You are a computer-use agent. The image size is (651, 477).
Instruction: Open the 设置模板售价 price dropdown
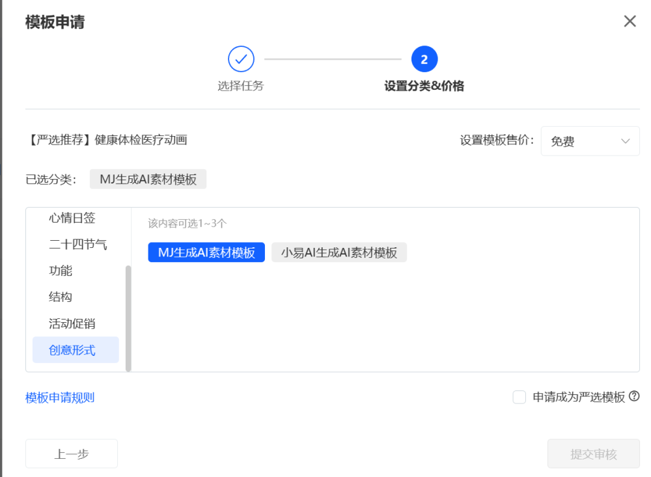pyautogui.click(x=590, y=141)
